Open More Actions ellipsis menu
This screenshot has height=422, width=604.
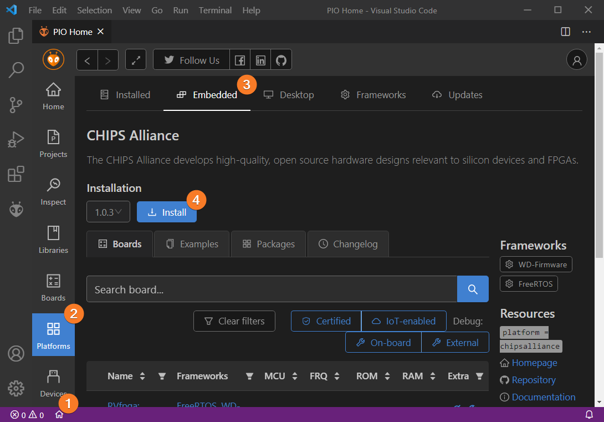(x=586, y=32)
